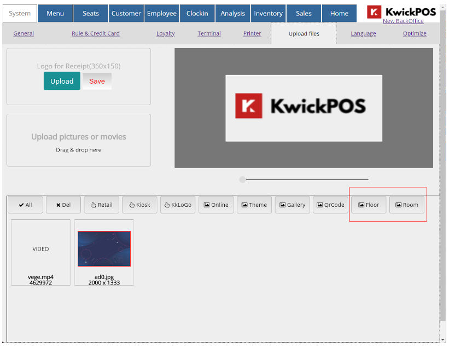Open Printer settings link

pos(252,33)
